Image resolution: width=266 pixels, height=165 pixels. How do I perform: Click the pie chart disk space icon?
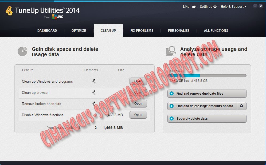(x=22, y=51)
